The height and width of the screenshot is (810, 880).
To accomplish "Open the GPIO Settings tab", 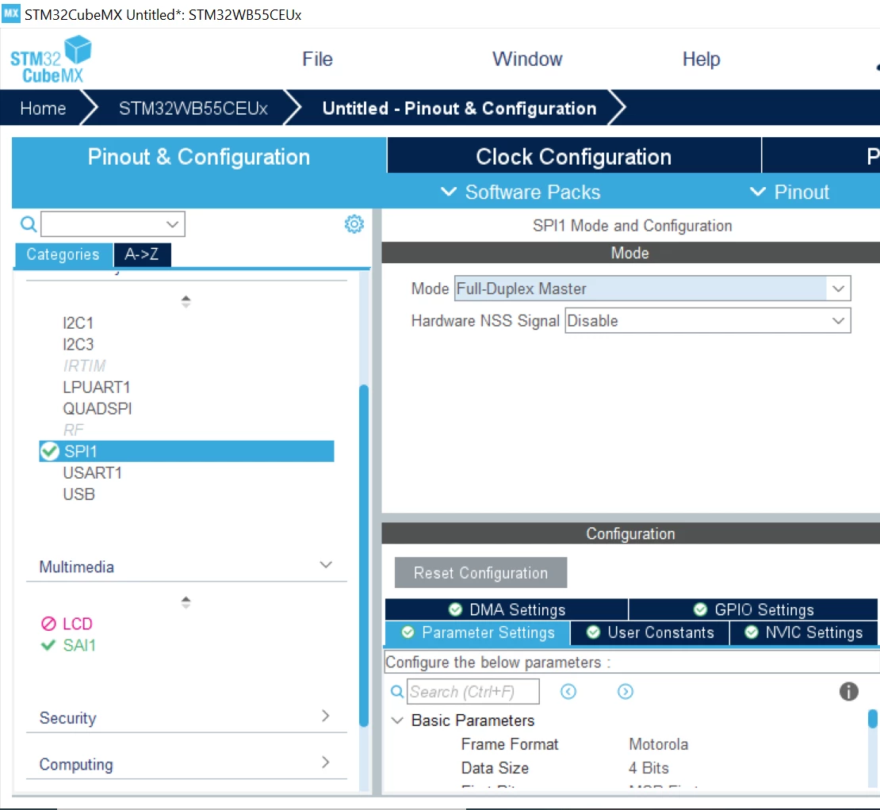I will pos(753,609).
